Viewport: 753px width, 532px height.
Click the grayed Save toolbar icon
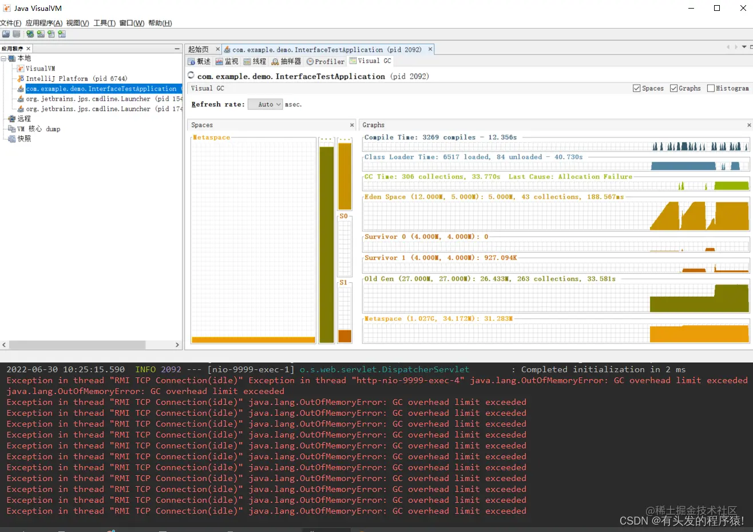pos(17,34)
